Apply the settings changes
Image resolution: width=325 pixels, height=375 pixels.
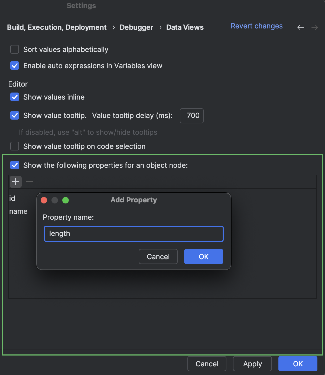pos(252,364)
